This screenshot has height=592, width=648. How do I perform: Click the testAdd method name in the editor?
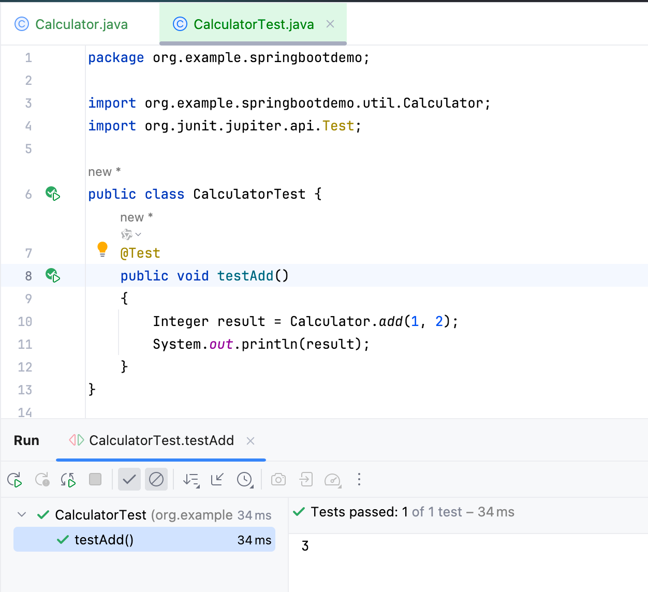(245, 276)
